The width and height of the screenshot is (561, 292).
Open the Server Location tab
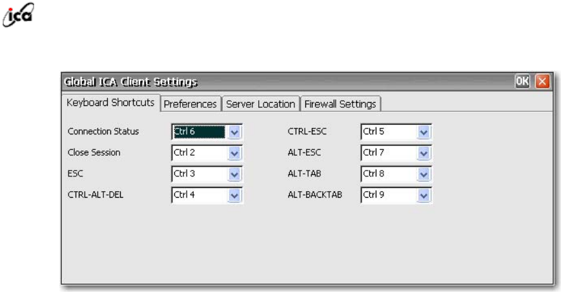tap(260, 104)
